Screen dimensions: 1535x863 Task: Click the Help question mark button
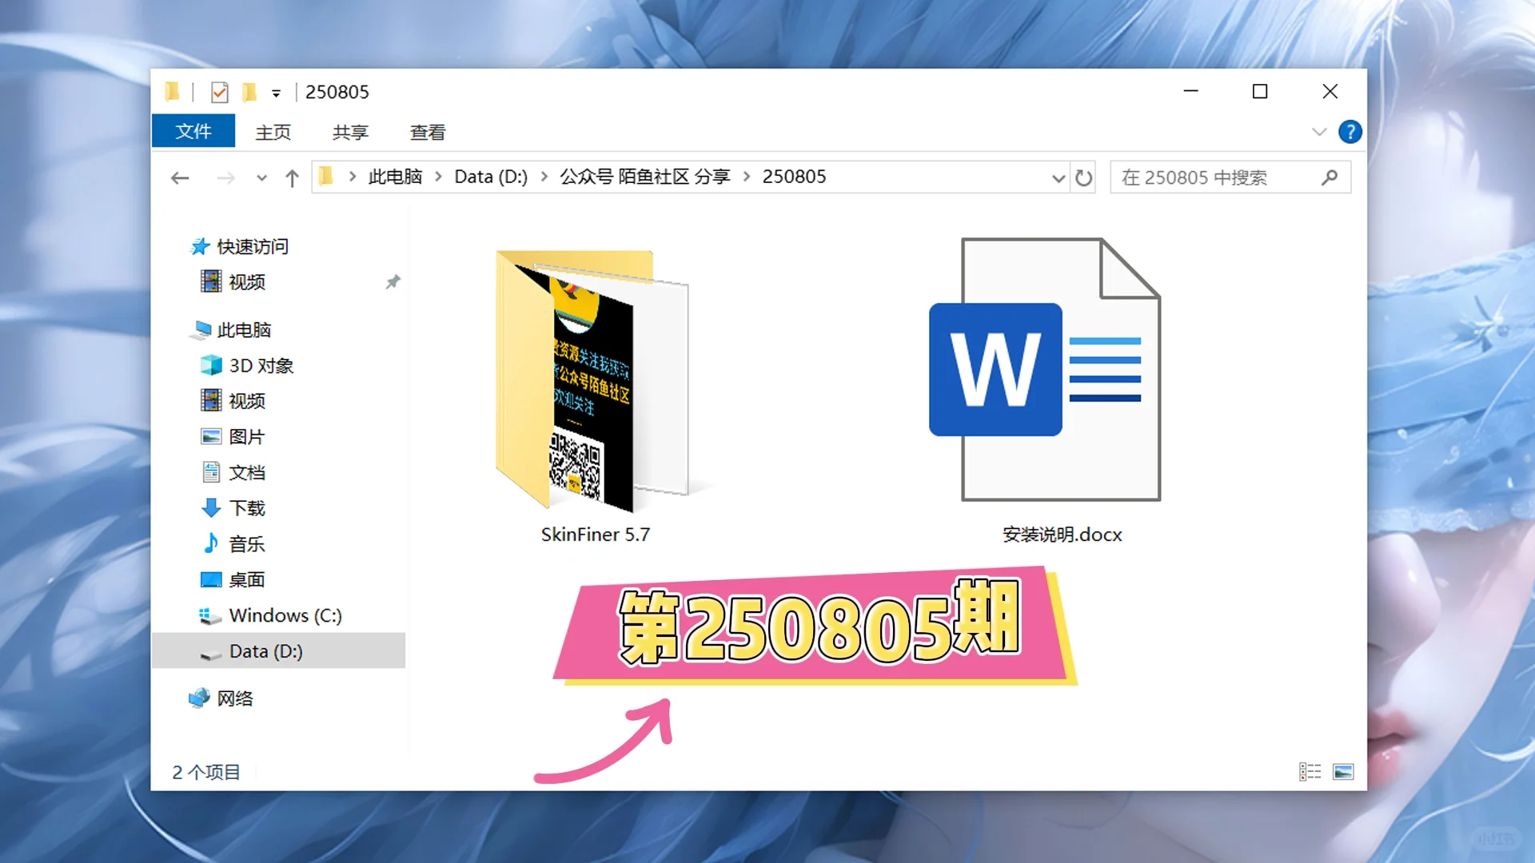click(1350, 132)
